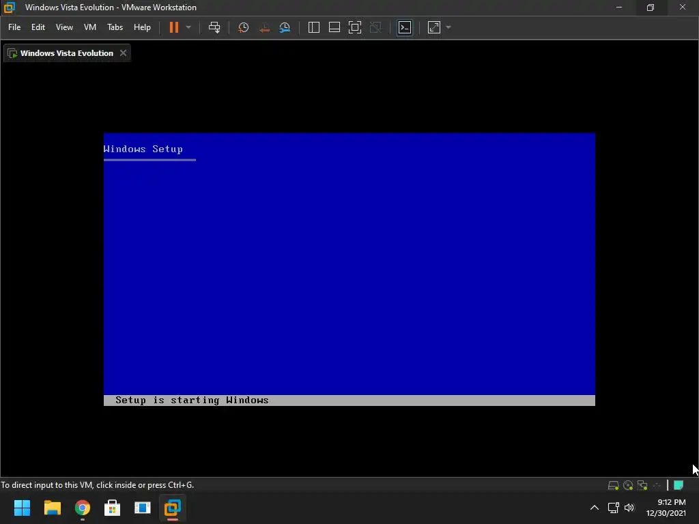Open the blue window app on taskbar
Screen dimensions: 699x524
142,508
